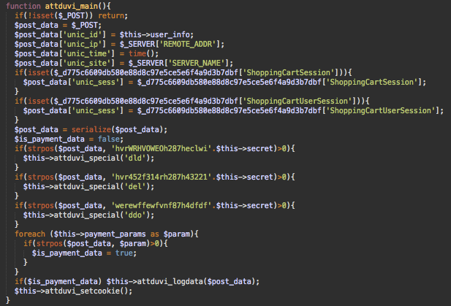Viewport: 451px width, 306px height.
Task: Click the 'unic_time' string key
Action: pyautogui.click(x=86, y=53)
